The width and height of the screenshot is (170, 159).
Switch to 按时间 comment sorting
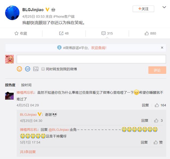[x=26, y=85]
